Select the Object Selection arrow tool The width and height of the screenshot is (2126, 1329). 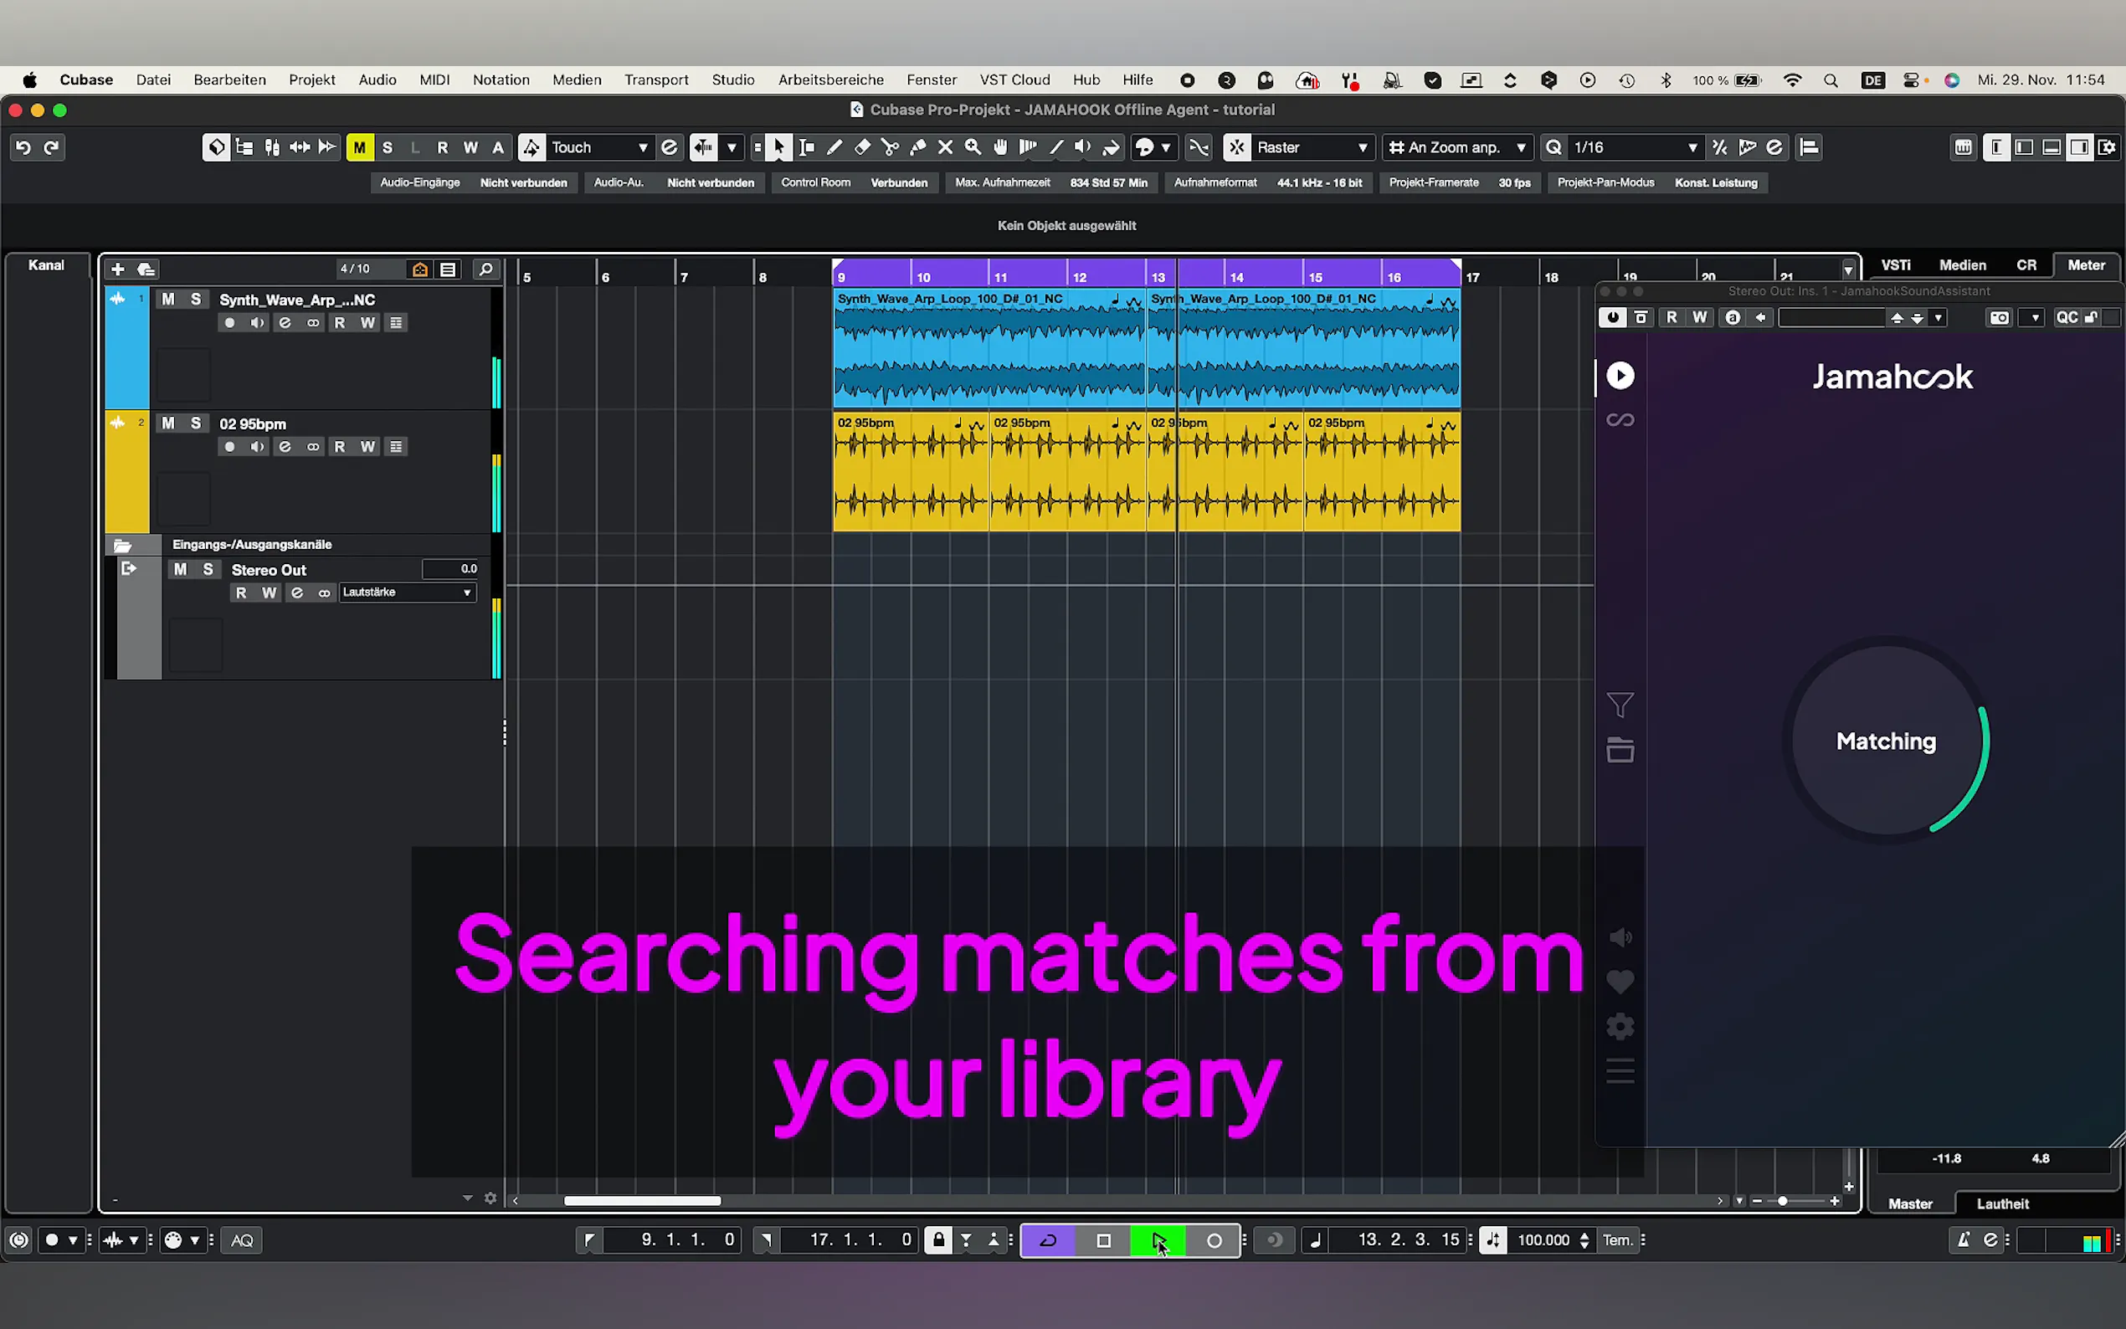point(778,147)
